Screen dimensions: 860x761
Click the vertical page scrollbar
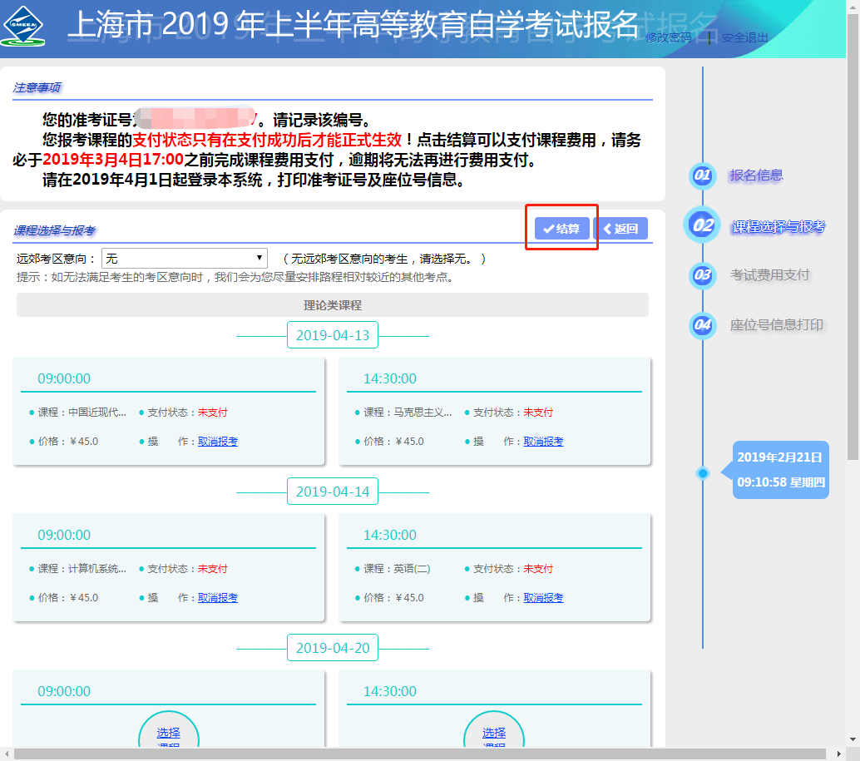(853, 250)
